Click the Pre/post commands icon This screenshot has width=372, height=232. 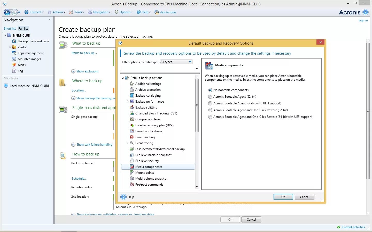click(x=132, y=185)
